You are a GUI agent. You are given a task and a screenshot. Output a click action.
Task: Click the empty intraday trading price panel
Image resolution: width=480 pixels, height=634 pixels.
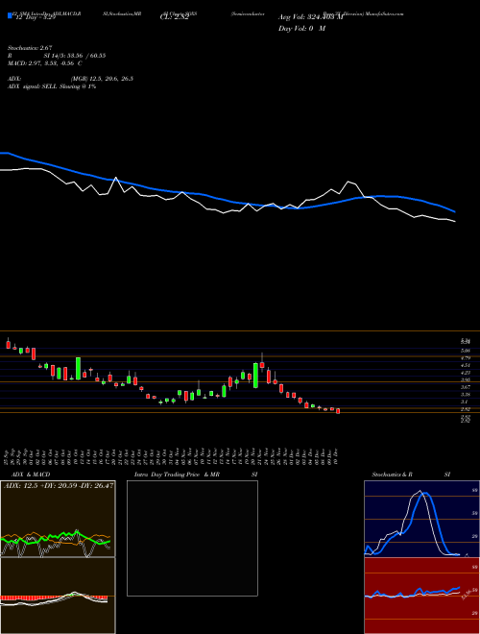192,538
